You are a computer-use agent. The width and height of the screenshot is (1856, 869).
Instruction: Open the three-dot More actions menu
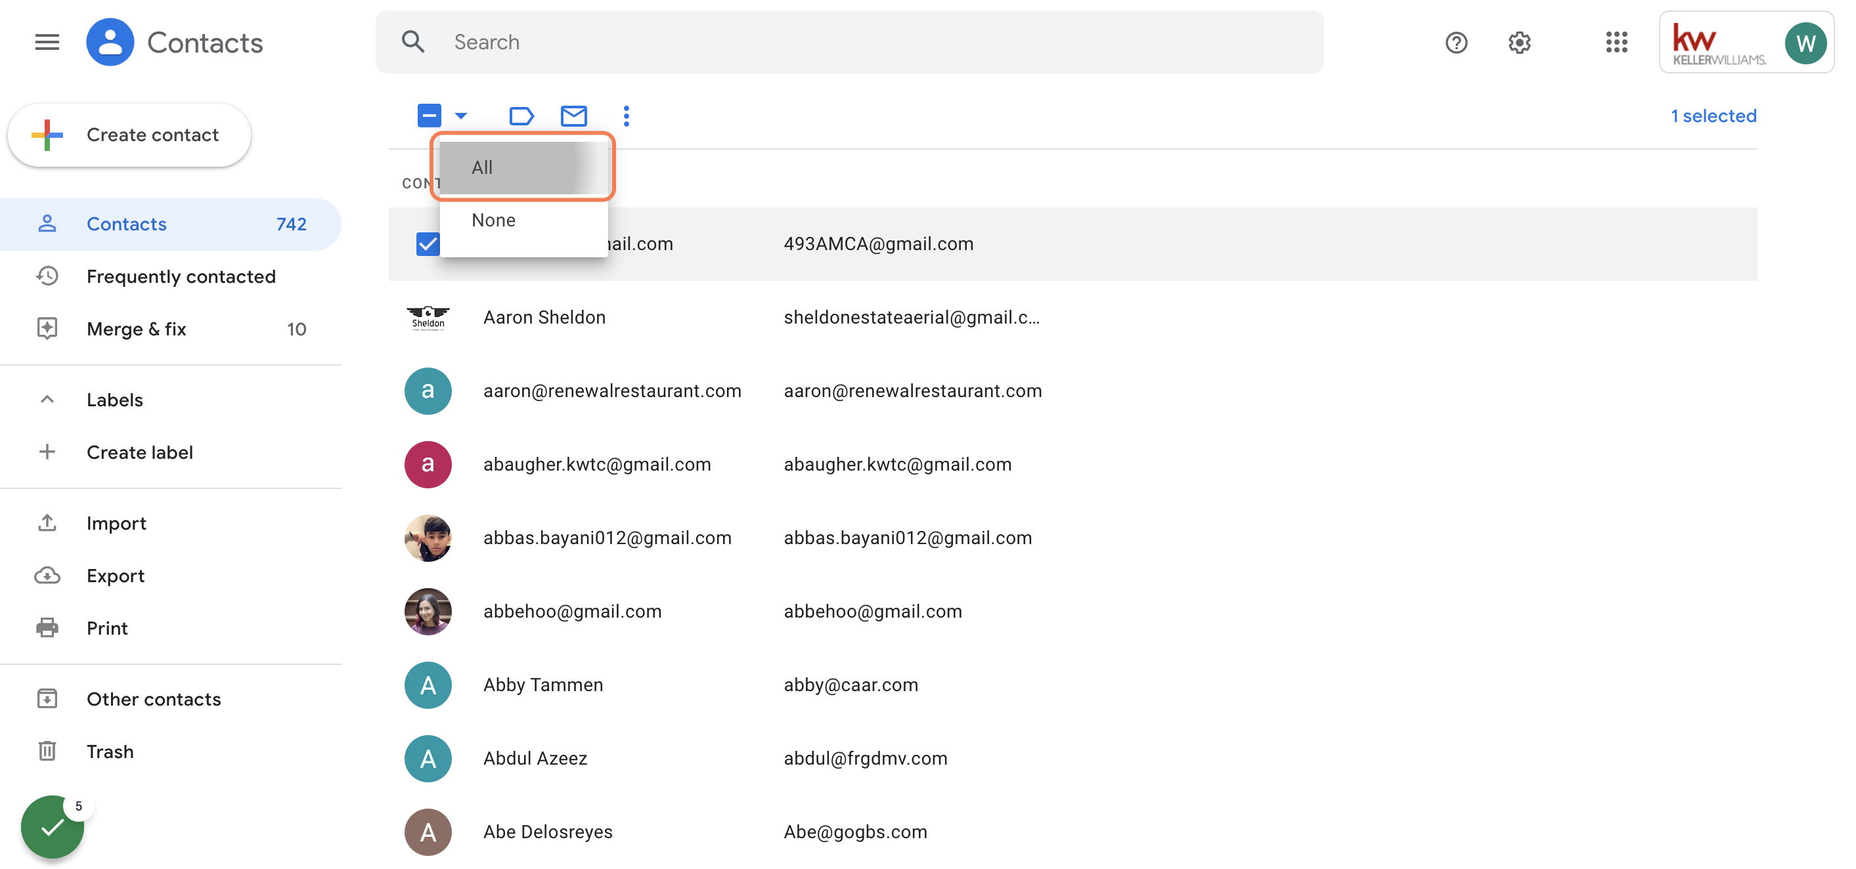626,116
